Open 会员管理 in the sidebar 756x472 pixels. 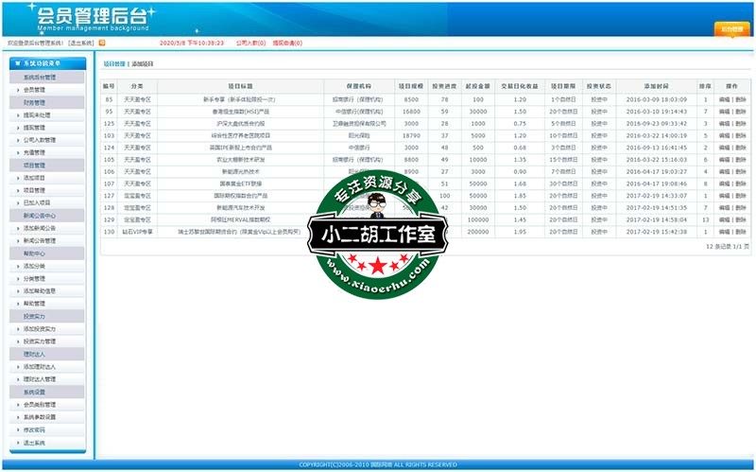point(34,90)
